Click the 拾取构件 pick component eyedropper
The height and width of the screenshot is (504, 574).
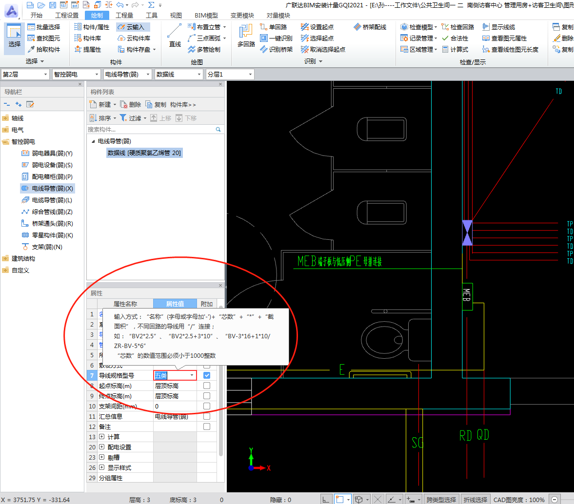click(x=44, y=49)
